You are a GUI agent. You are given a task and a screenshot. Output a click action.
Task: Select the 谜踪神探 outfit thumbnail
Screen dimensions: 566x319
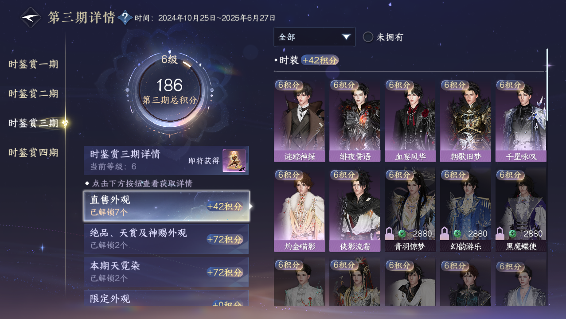coord(299,121)
